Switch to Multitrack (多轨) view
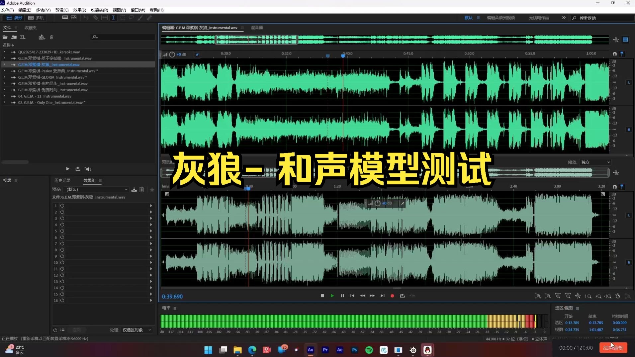 36,18
